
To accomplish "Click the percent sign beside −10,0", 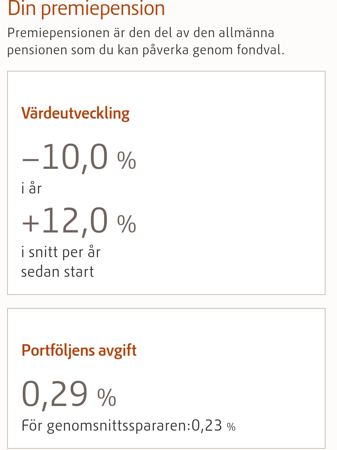I will point(126,160).
